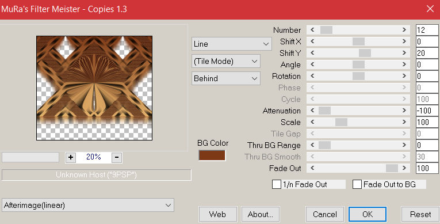The height and width of the screenshot is (224, 440).
Task: Click right arrow of Rotation slider
Action: tap(404, 76)
